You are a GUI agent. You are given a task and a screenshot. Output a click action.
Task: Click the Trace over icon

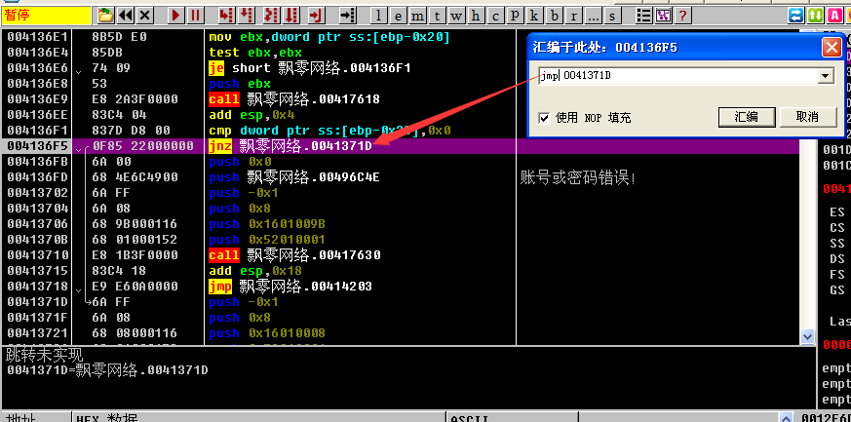click(x=290, y=16)
